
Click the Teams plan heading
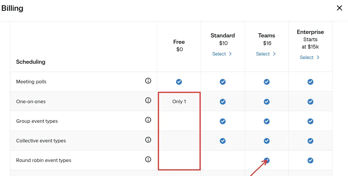click(x=266, y=36)
